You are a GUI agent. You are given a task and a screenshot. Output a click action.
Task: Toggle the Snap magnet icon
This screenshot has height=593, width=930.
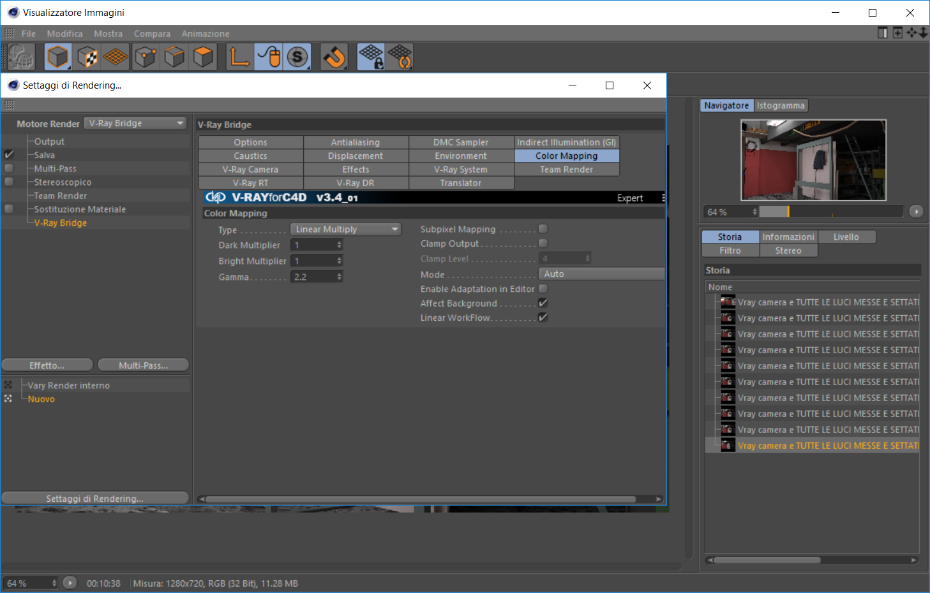(334, 57)
